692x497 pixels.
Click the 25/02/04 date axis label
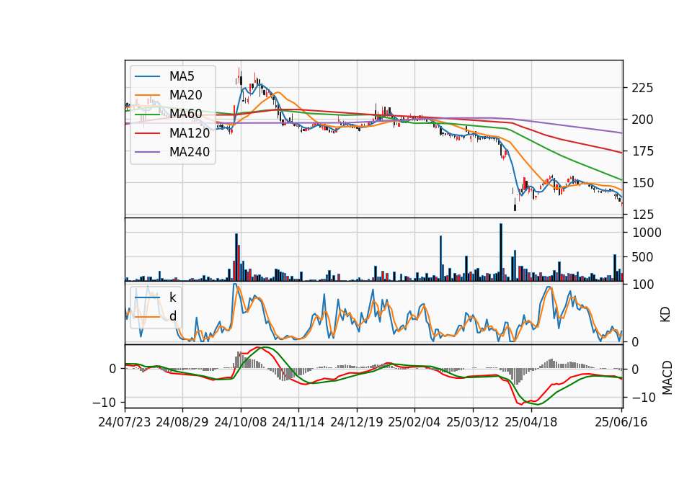(x=414, y=422)
